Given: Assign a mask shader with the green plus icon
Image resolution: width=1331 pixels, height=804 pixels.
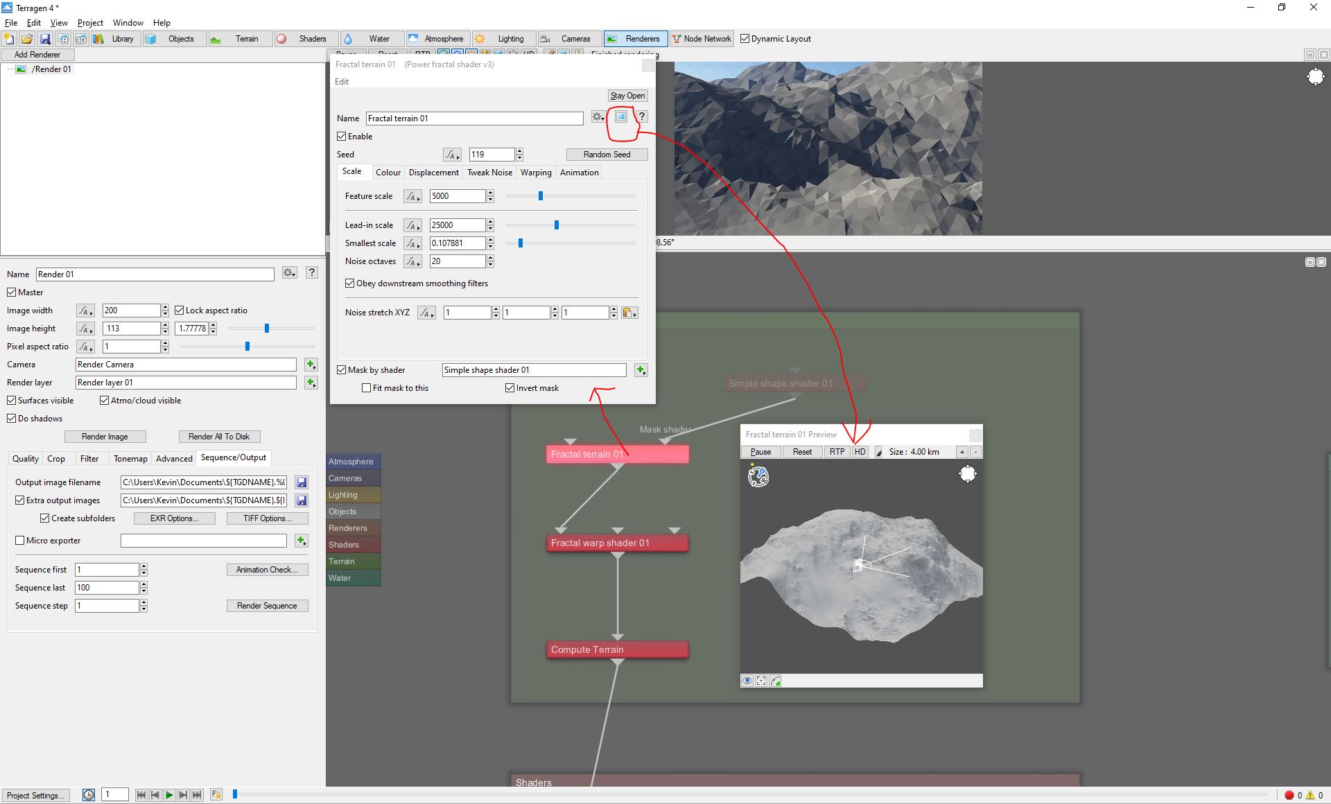Looking at the screenshot, I should (x=641, y=370).
